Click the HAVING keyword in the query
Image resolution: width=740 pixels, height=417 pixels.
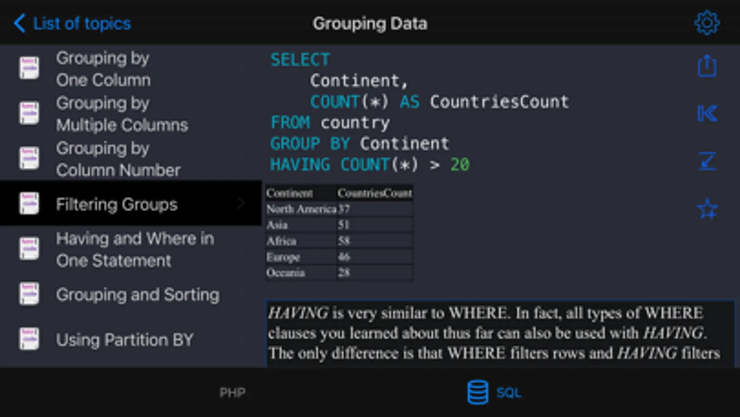[x=300, y=164]
